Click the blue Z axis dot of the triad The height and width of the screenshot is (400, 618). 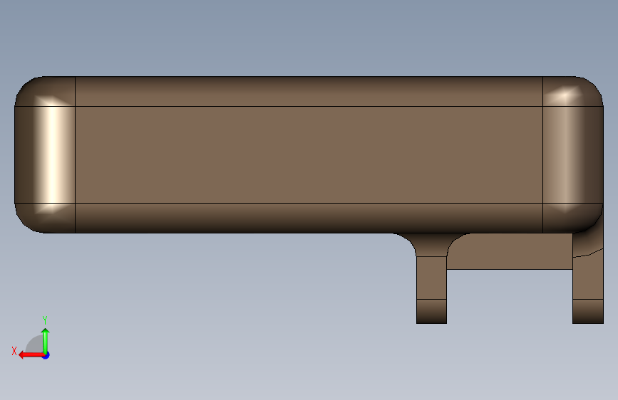pyautogui.click(x=46, y=355)
